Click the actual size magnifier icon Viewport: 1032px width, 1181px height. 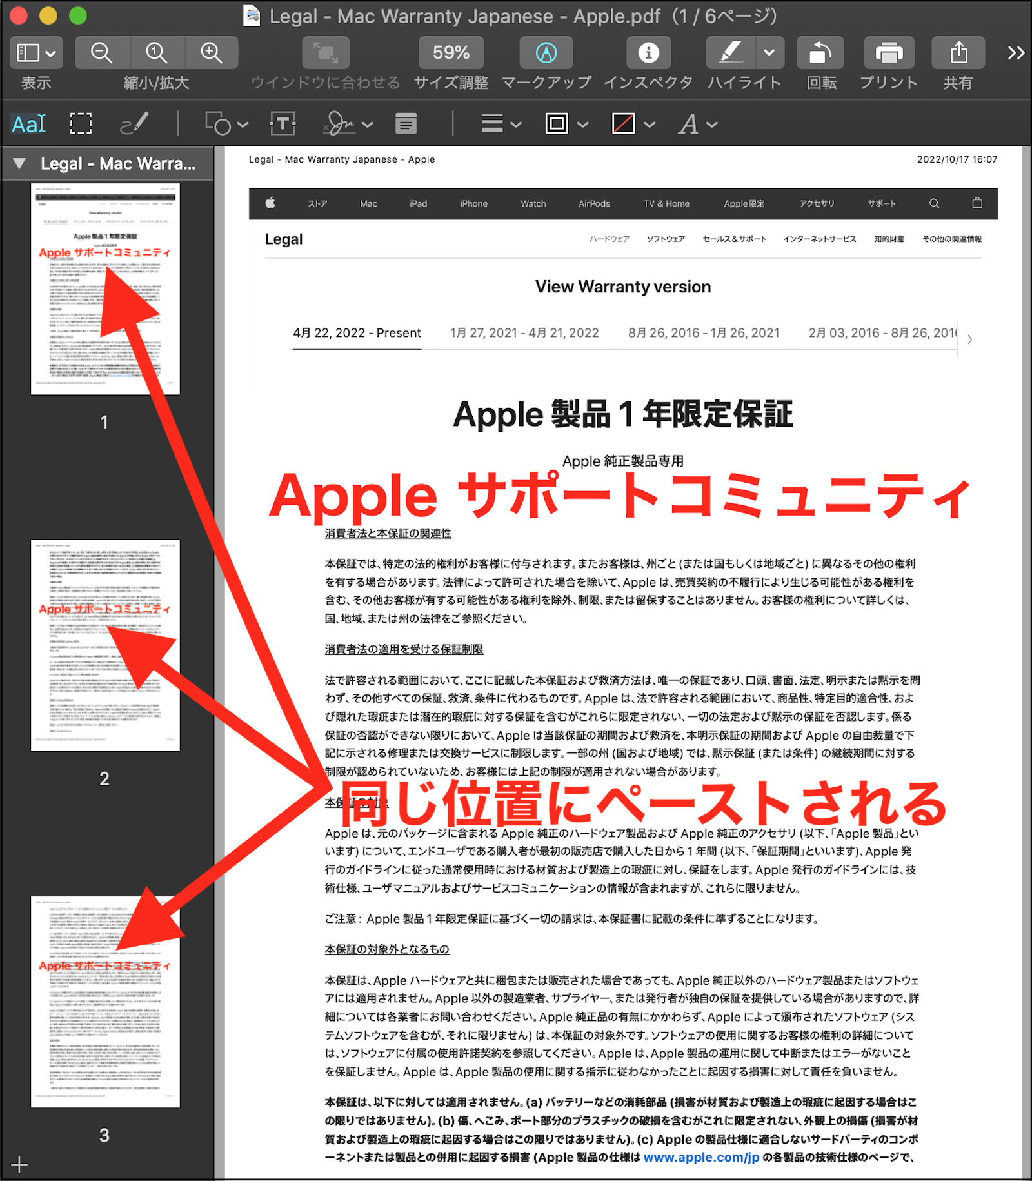coord(157,53)
